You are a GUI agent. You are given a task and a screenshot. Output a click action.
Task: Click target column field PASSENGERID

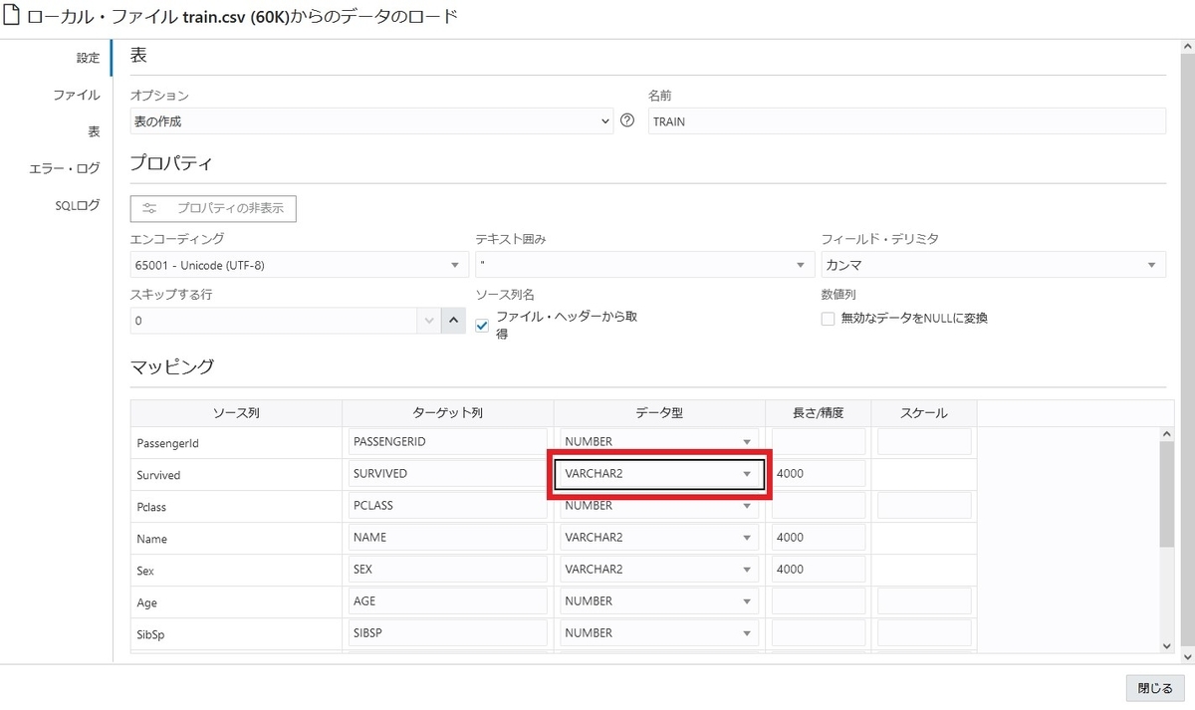click(x=447, y=441)
